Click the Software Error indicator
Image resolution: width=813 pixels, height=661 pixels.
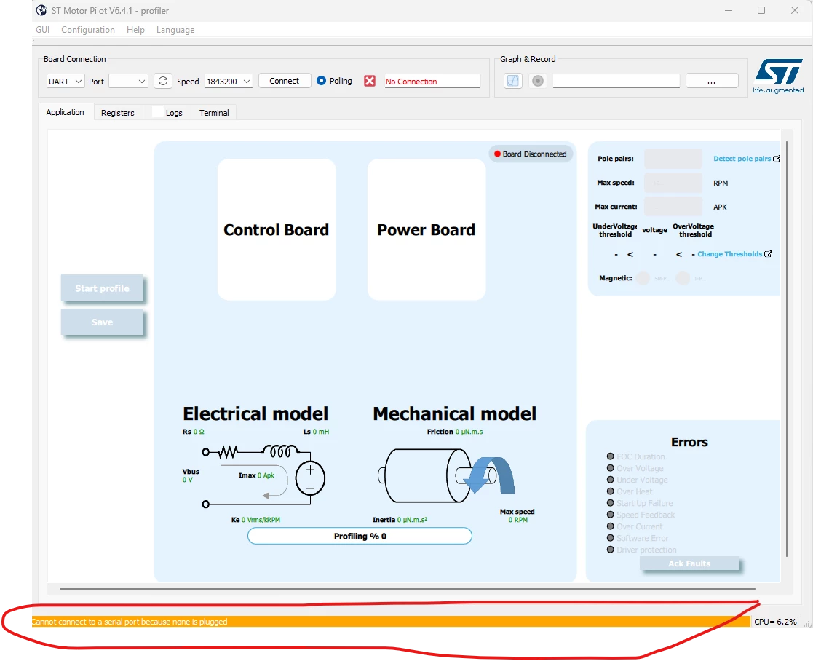point(610,538)
